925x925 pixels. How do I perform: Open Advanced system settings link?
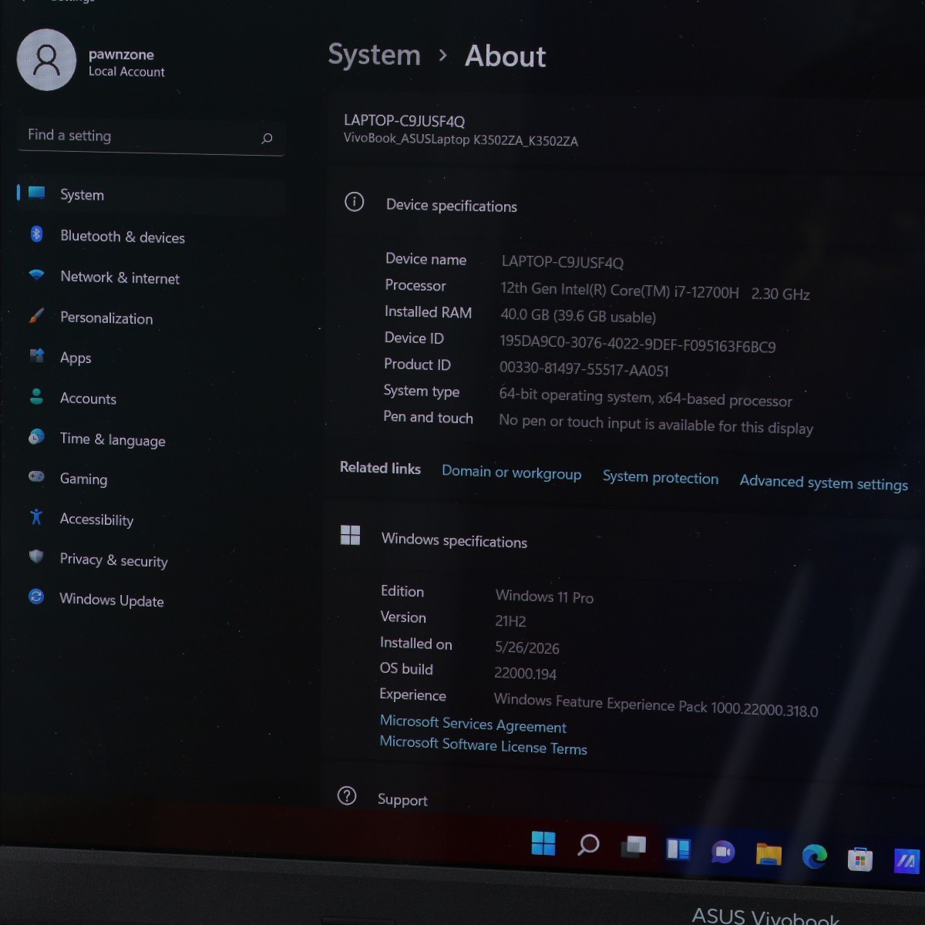pyautogui.click(x=823, y=483)
